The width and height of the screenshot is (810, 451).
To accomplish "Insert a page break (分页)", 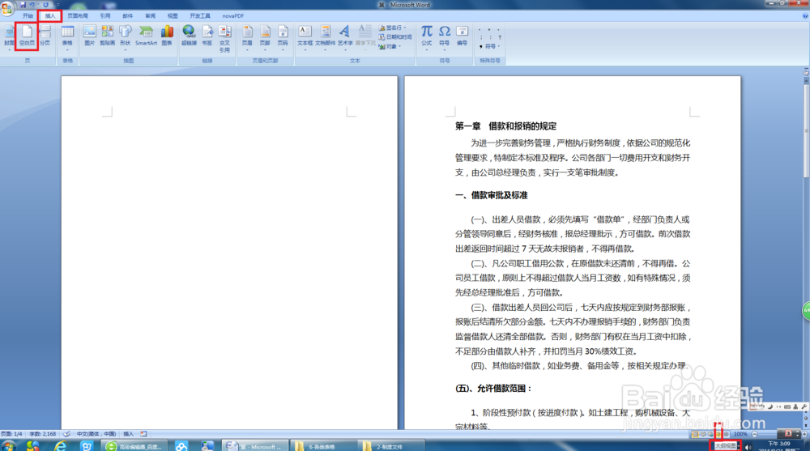I will coord(45,36).
